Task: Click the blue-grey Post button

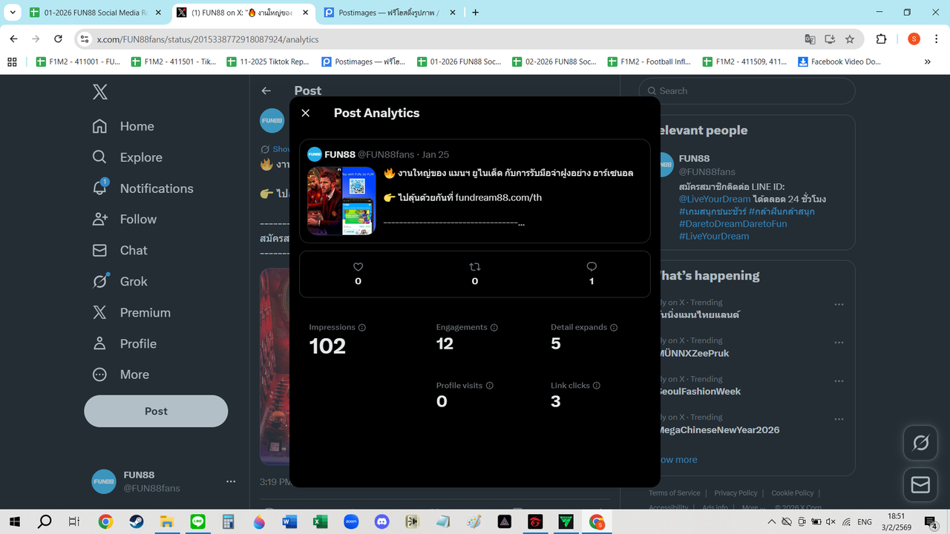Action: 156,411
